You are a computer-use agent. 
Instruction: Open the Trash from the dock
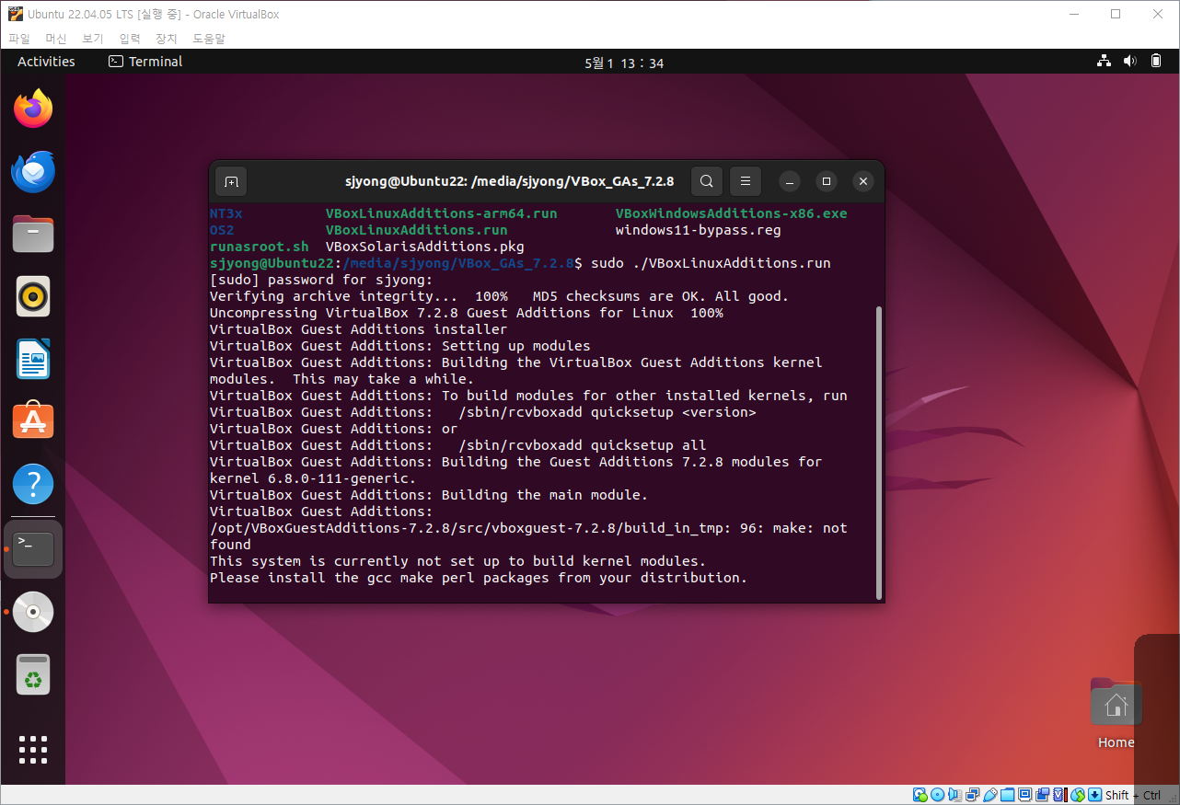coord(33,675)
